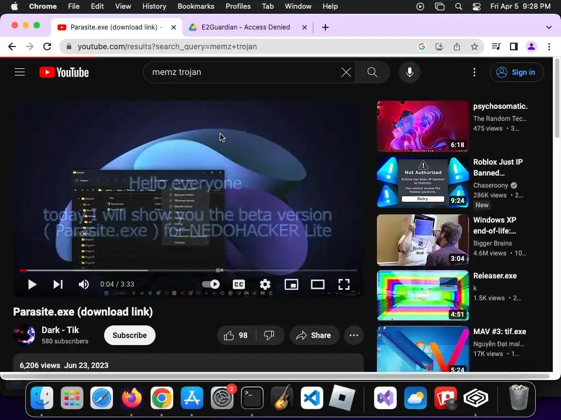
Task: Toggle the Chrome side panel
Action: click(x=514, y=46)
